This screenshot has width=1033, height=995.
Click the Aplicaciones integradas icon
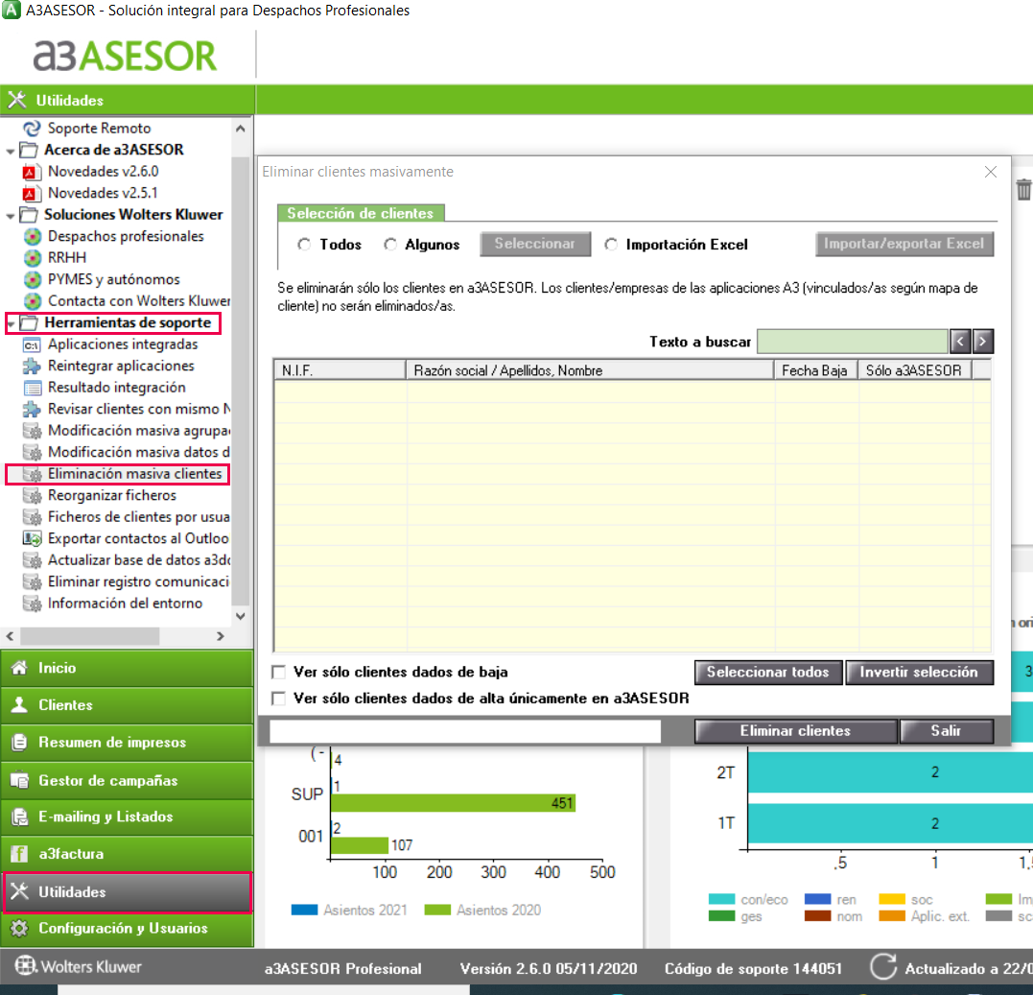(31, 344)
